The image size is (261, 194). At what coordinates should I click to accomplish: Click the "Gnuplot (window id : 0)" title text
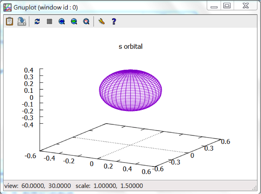tap(46, 7)
